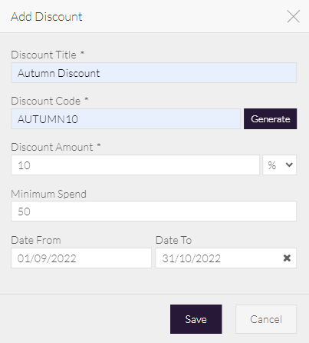
Task: Click the Date From label
Action: pos(36,240)
